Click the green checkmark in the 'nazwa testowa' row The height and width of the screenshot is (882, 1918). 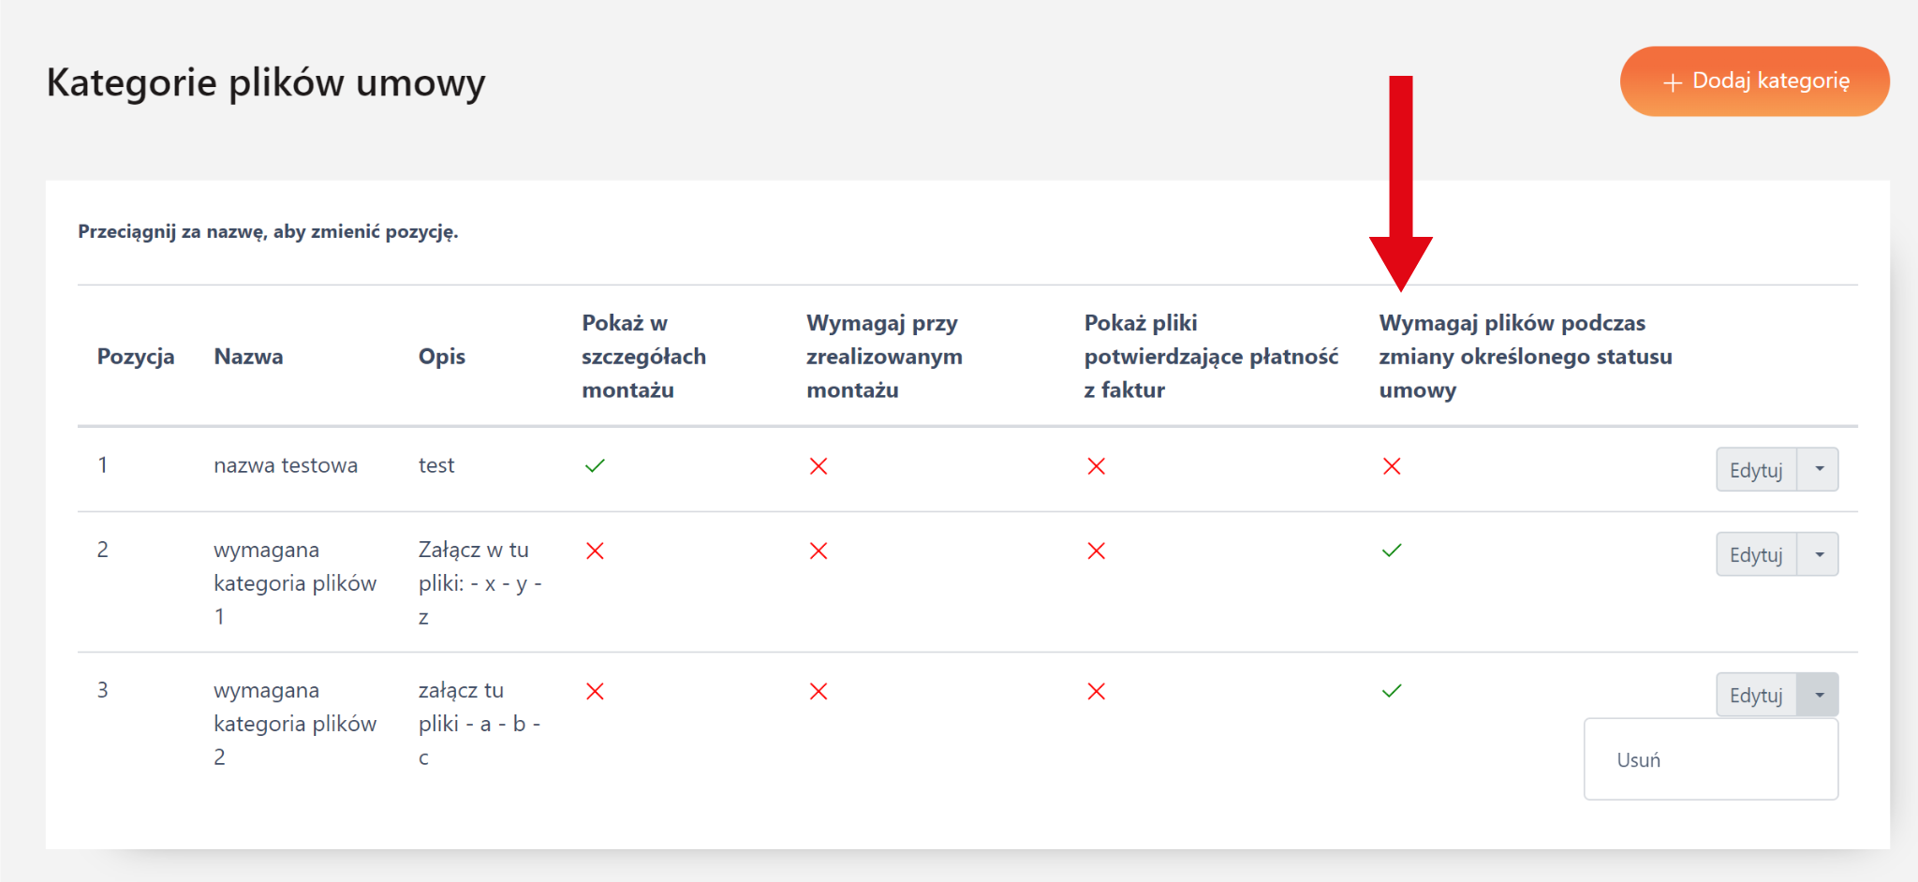pyautogui.click(x=595, y=465)
